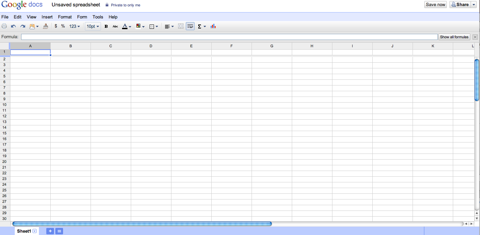Image resolution: width=480 pixels, height=235 pixels.
Task: Undo the last action
Action: tap(13, 26)
